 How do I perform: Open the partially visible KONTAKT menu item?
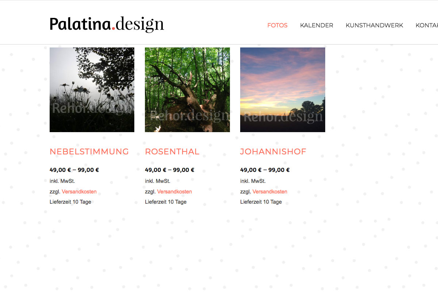[x=427, y=26]
